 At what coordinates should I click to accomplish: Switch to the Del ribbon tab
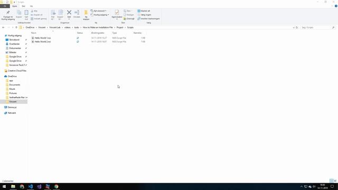point(23,6)
